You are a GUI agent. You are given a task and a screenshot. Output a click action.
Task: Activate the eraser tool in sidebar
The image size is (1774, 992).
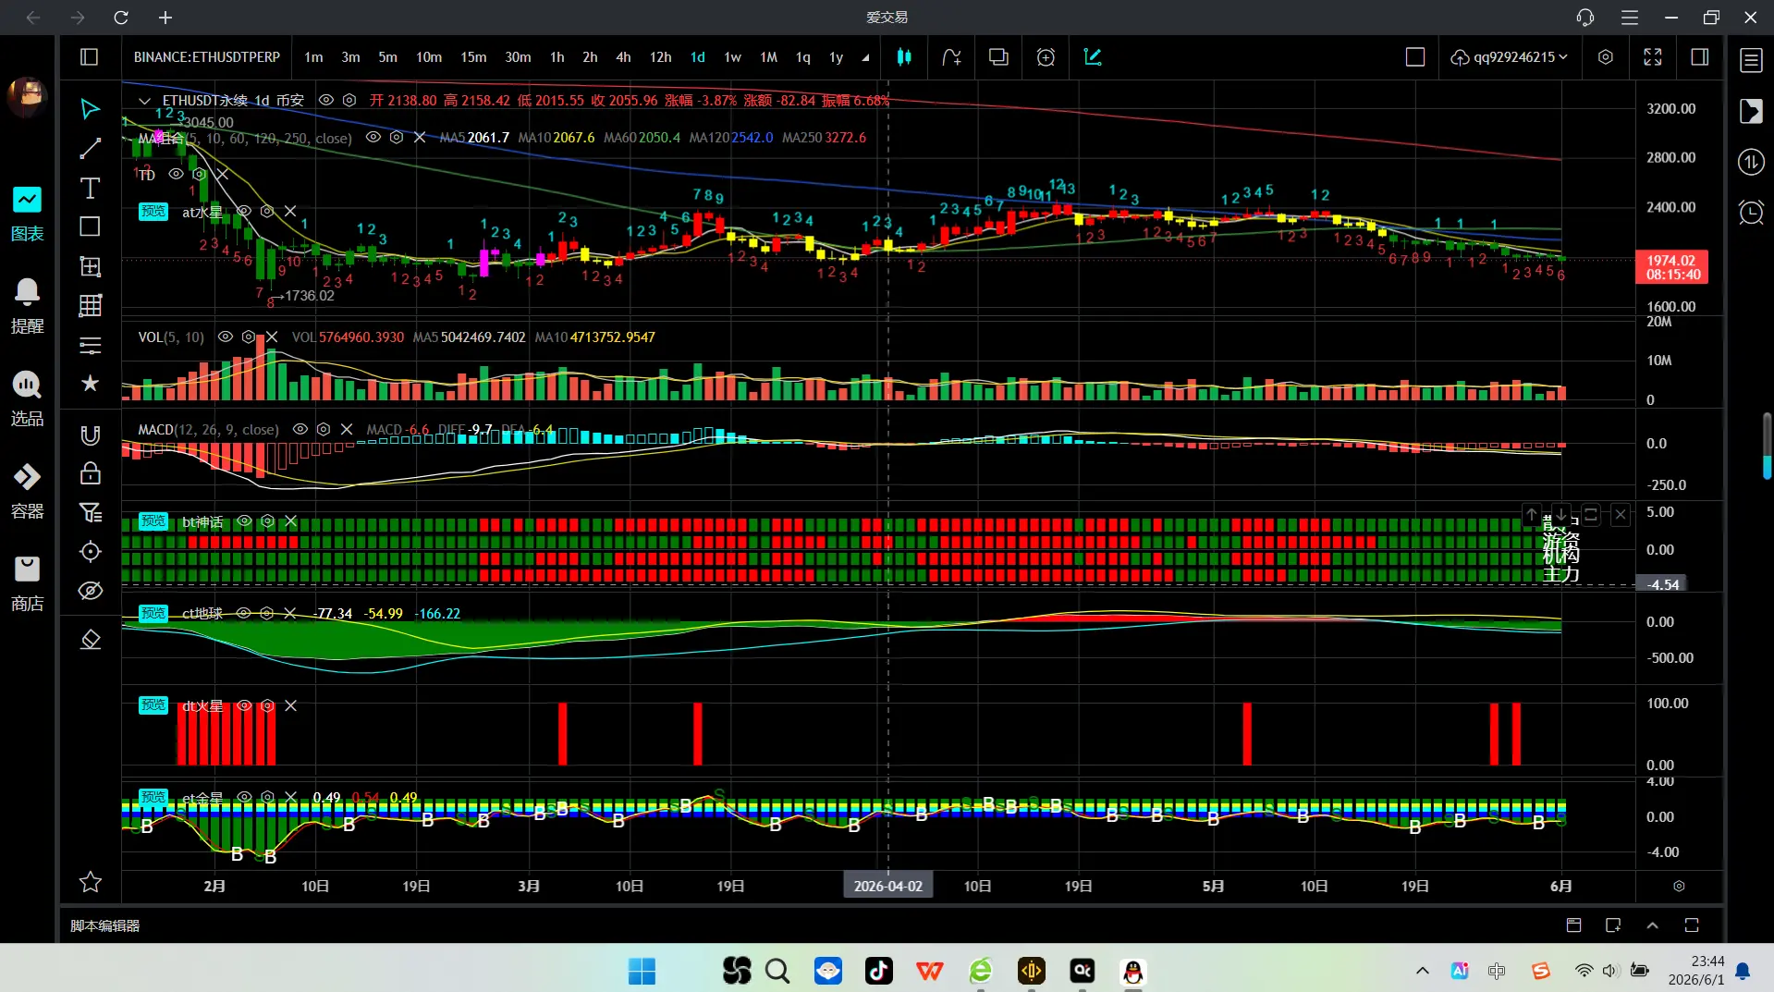click(90, 640)
